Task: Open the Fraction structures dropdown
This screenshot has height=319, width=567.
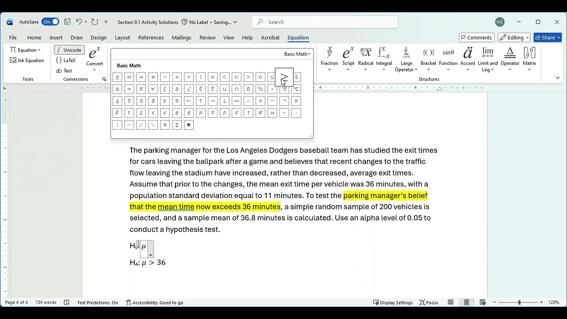Action: pyautogui.click(x=329, y=60)
